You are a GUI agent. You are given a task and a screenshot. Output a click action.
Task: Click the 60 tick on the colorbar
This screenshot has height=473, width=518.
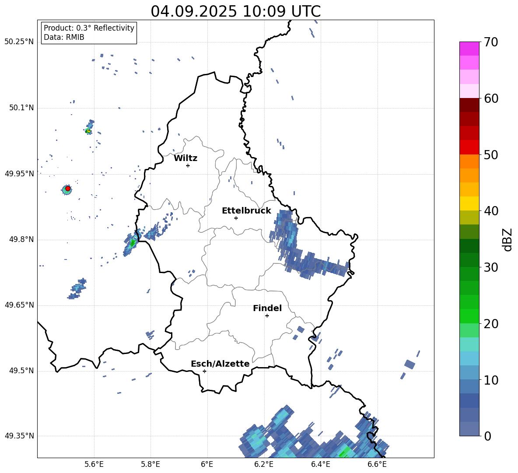[491, 98]
